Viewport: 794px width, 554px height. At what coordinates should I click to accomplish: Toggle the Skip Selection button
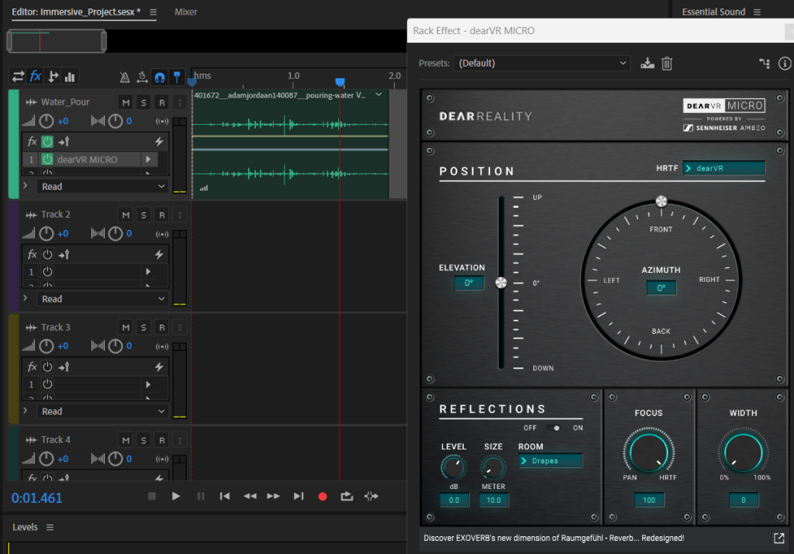click(371, 497)
